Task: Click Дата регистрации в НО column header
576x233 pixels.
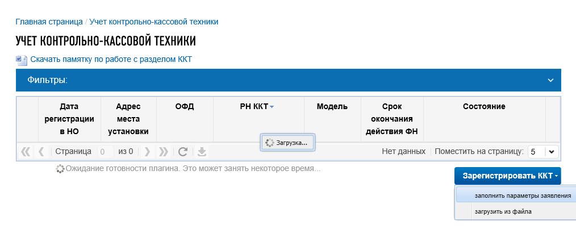Action: coord(69,119)
